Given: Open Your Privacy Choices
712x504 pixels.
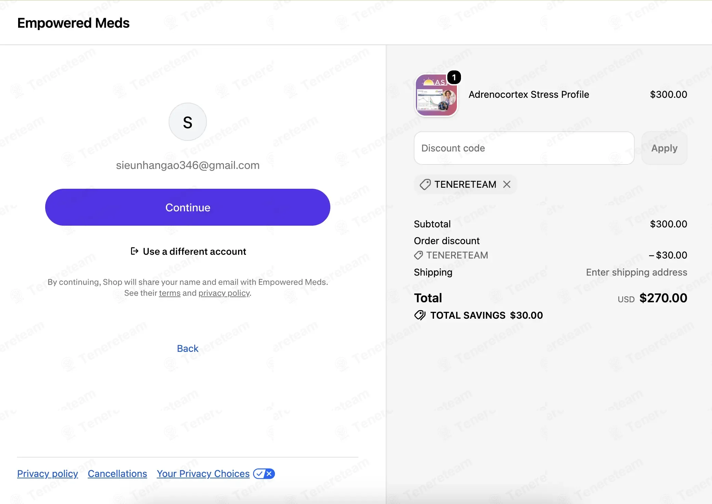Looking at the screenshot, I should click(203, 474).
